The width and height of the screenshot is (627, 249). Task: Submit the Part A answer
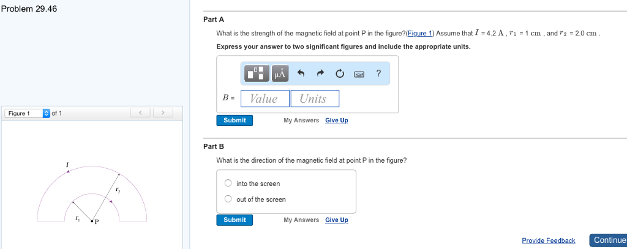(x=235, y=121)
